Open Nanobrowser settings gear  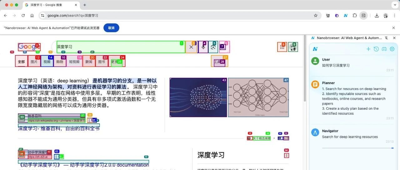click(392, 49)
